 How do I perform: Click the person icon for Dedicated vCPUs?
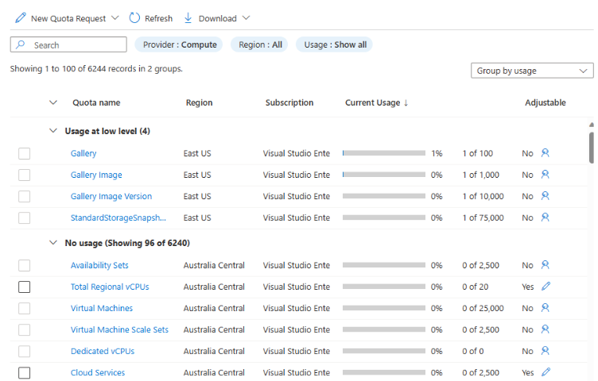[x=546, y=351]
